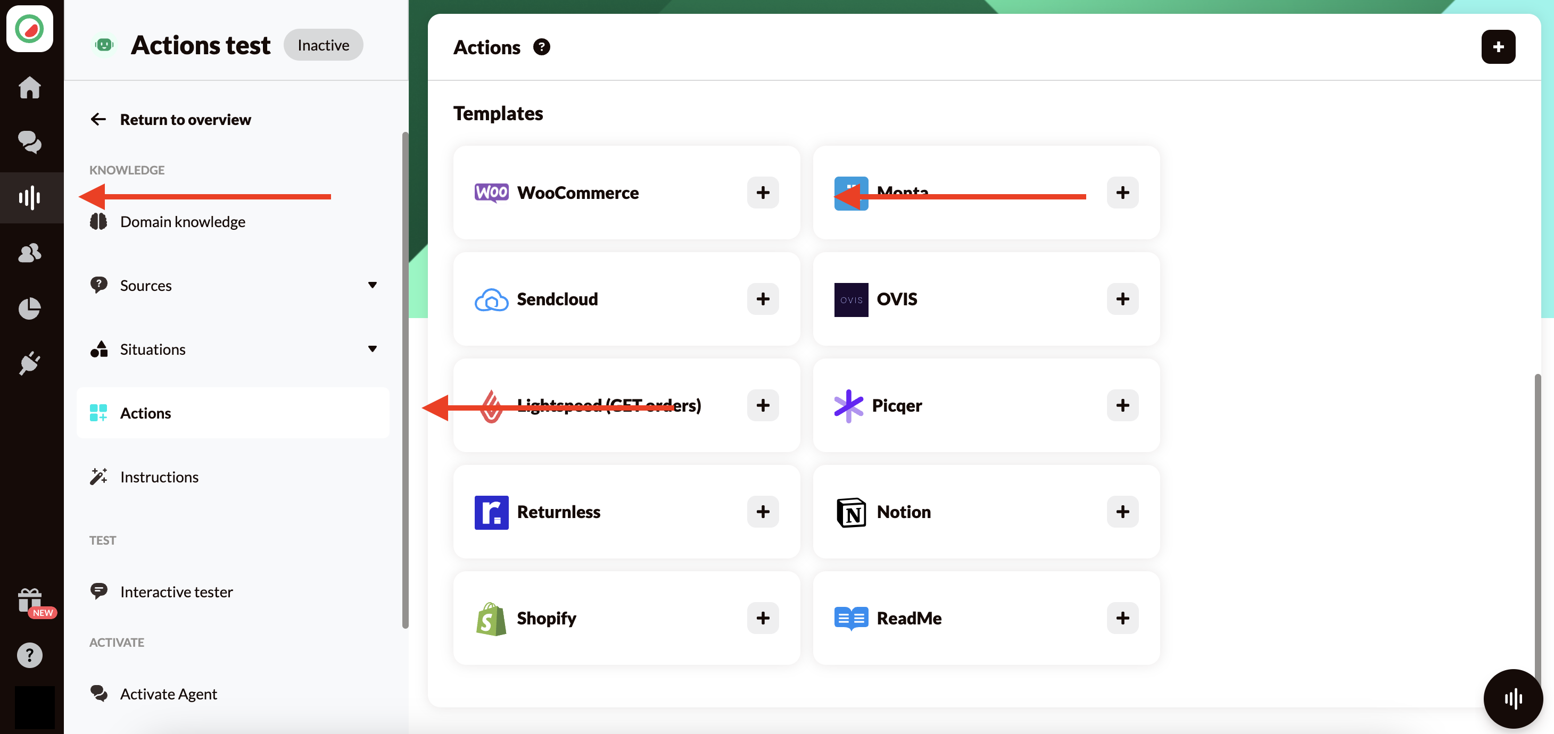The image size is (1554, 734).
Task: Select the Instructions menu item
Action: click(x=159, y=477)
